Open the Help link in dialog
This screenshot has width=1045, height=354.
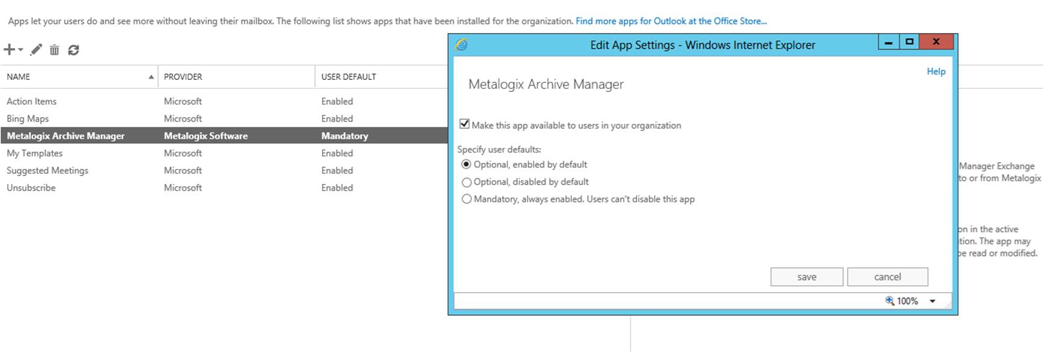pos(936,71)
